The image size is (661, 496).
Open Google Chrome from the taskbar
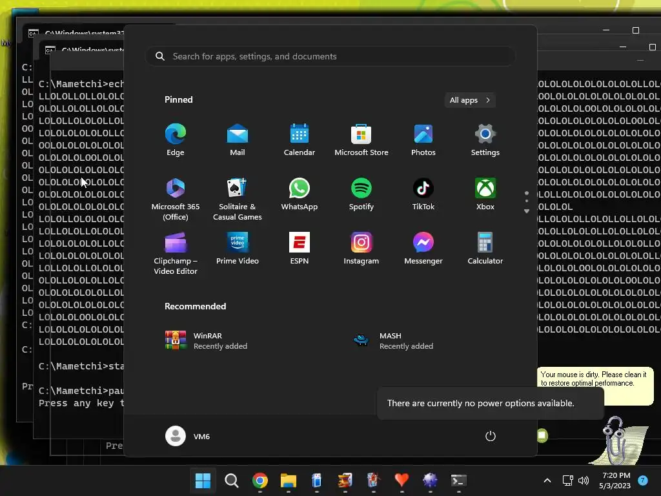(x=259, y=480)
